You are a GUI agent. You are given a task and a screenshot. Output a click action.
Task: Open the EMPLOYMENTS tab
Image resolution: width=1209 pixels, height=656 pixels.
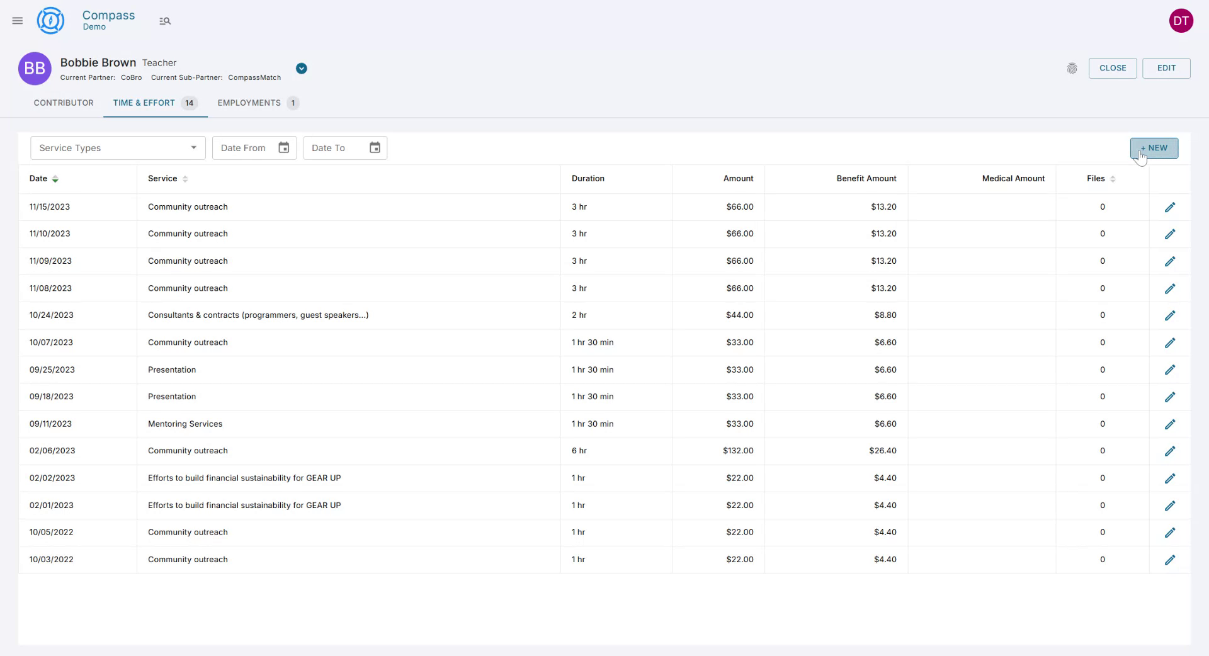249,103
